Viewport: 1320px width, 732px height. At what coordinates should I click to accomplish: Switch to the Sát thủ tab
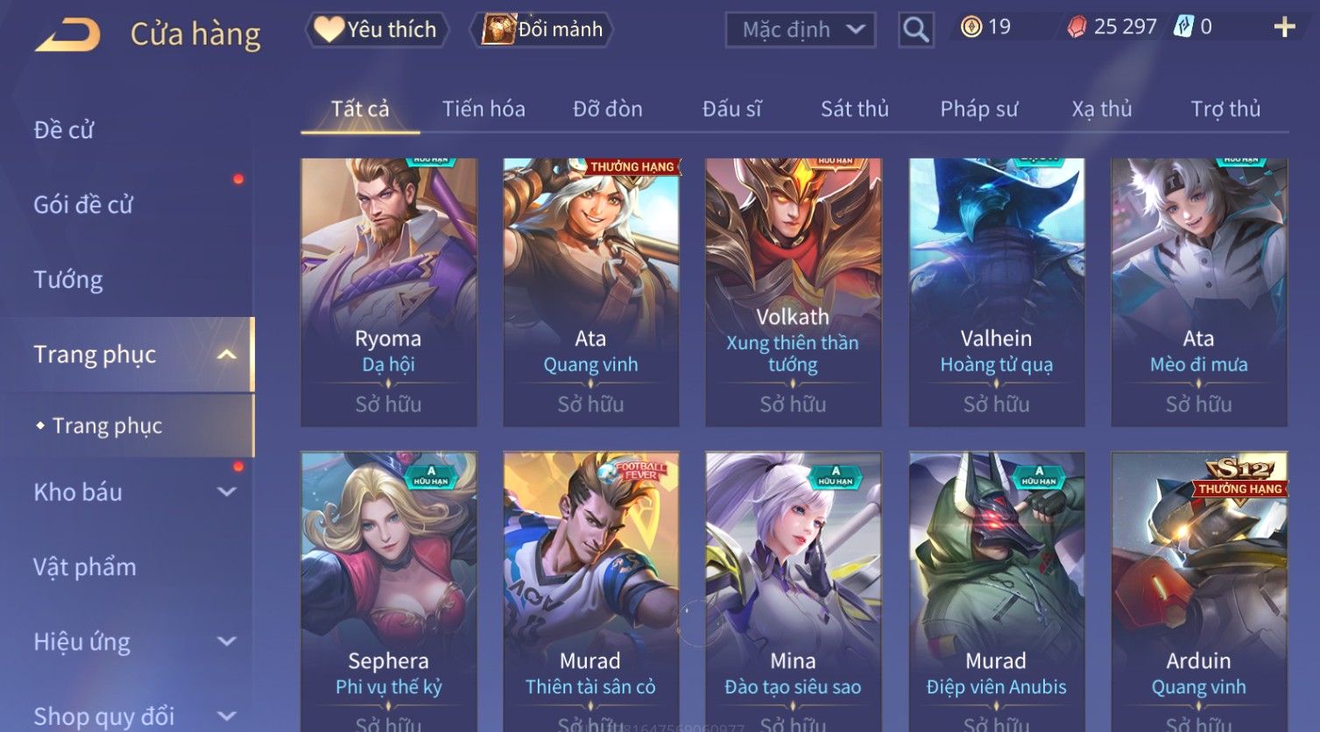pyautogui.click(x=854, y=109)
